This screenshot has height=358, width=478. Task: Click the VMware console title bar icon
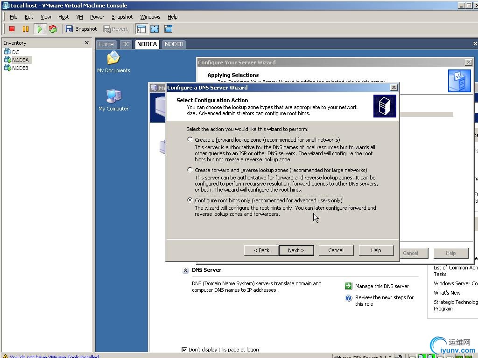6,6
